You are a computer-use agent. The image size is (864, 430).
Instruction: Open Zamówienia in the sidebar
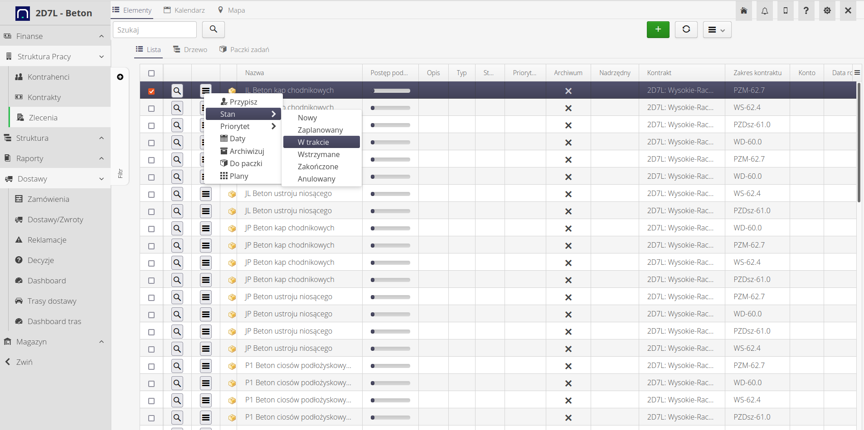[x=48, y=199]
